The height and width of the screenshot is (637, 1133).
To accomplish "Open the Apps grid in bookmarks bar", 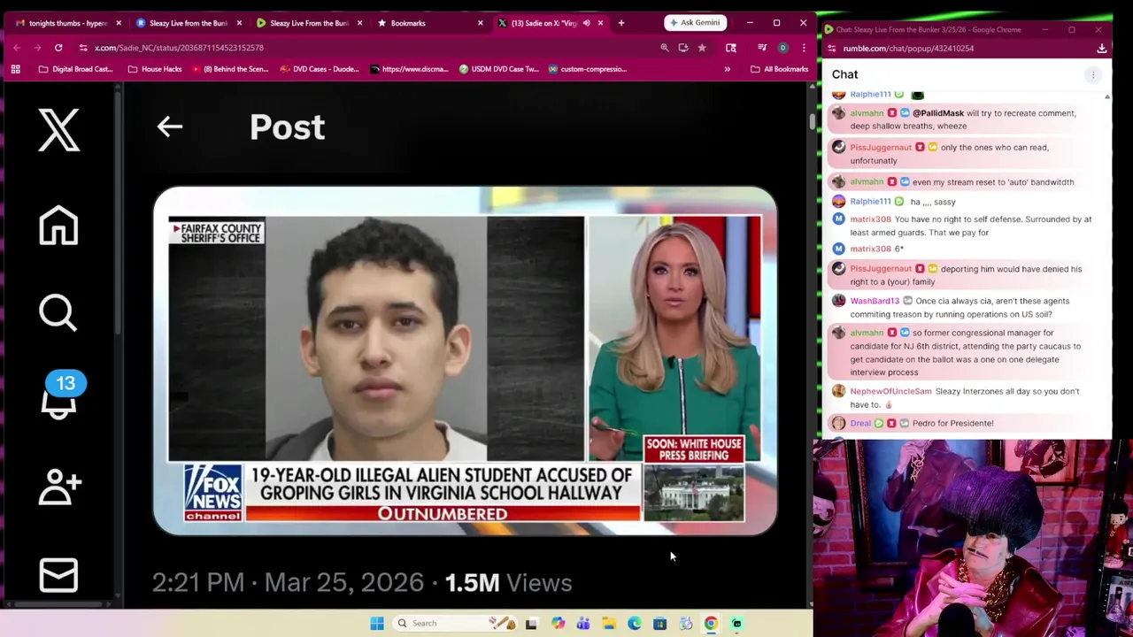I will (x=15, y=69).
